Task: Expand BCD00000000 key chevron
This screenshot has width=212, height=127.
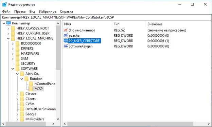Action: 13,44
